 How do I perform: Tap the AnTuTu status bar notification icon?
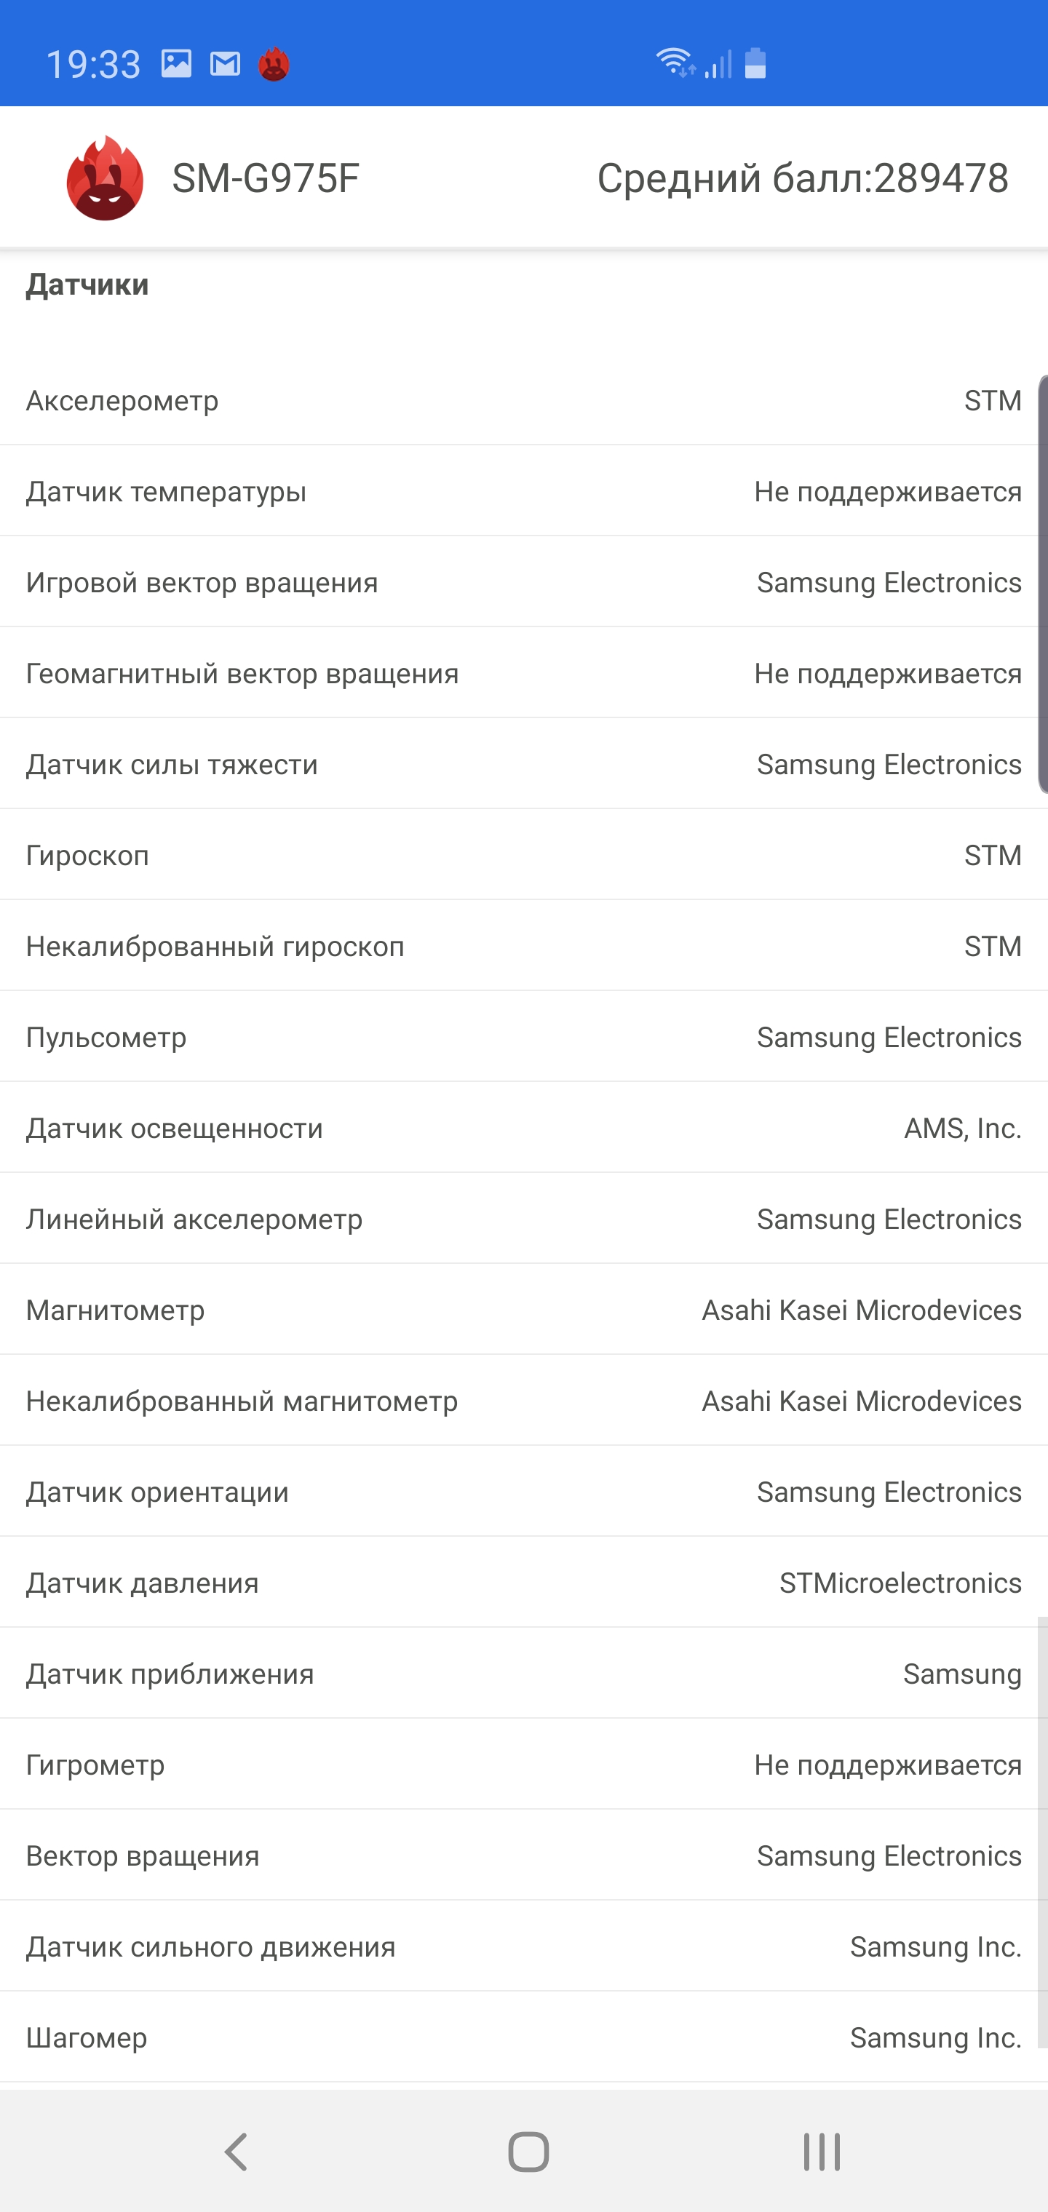pos(274,65)
